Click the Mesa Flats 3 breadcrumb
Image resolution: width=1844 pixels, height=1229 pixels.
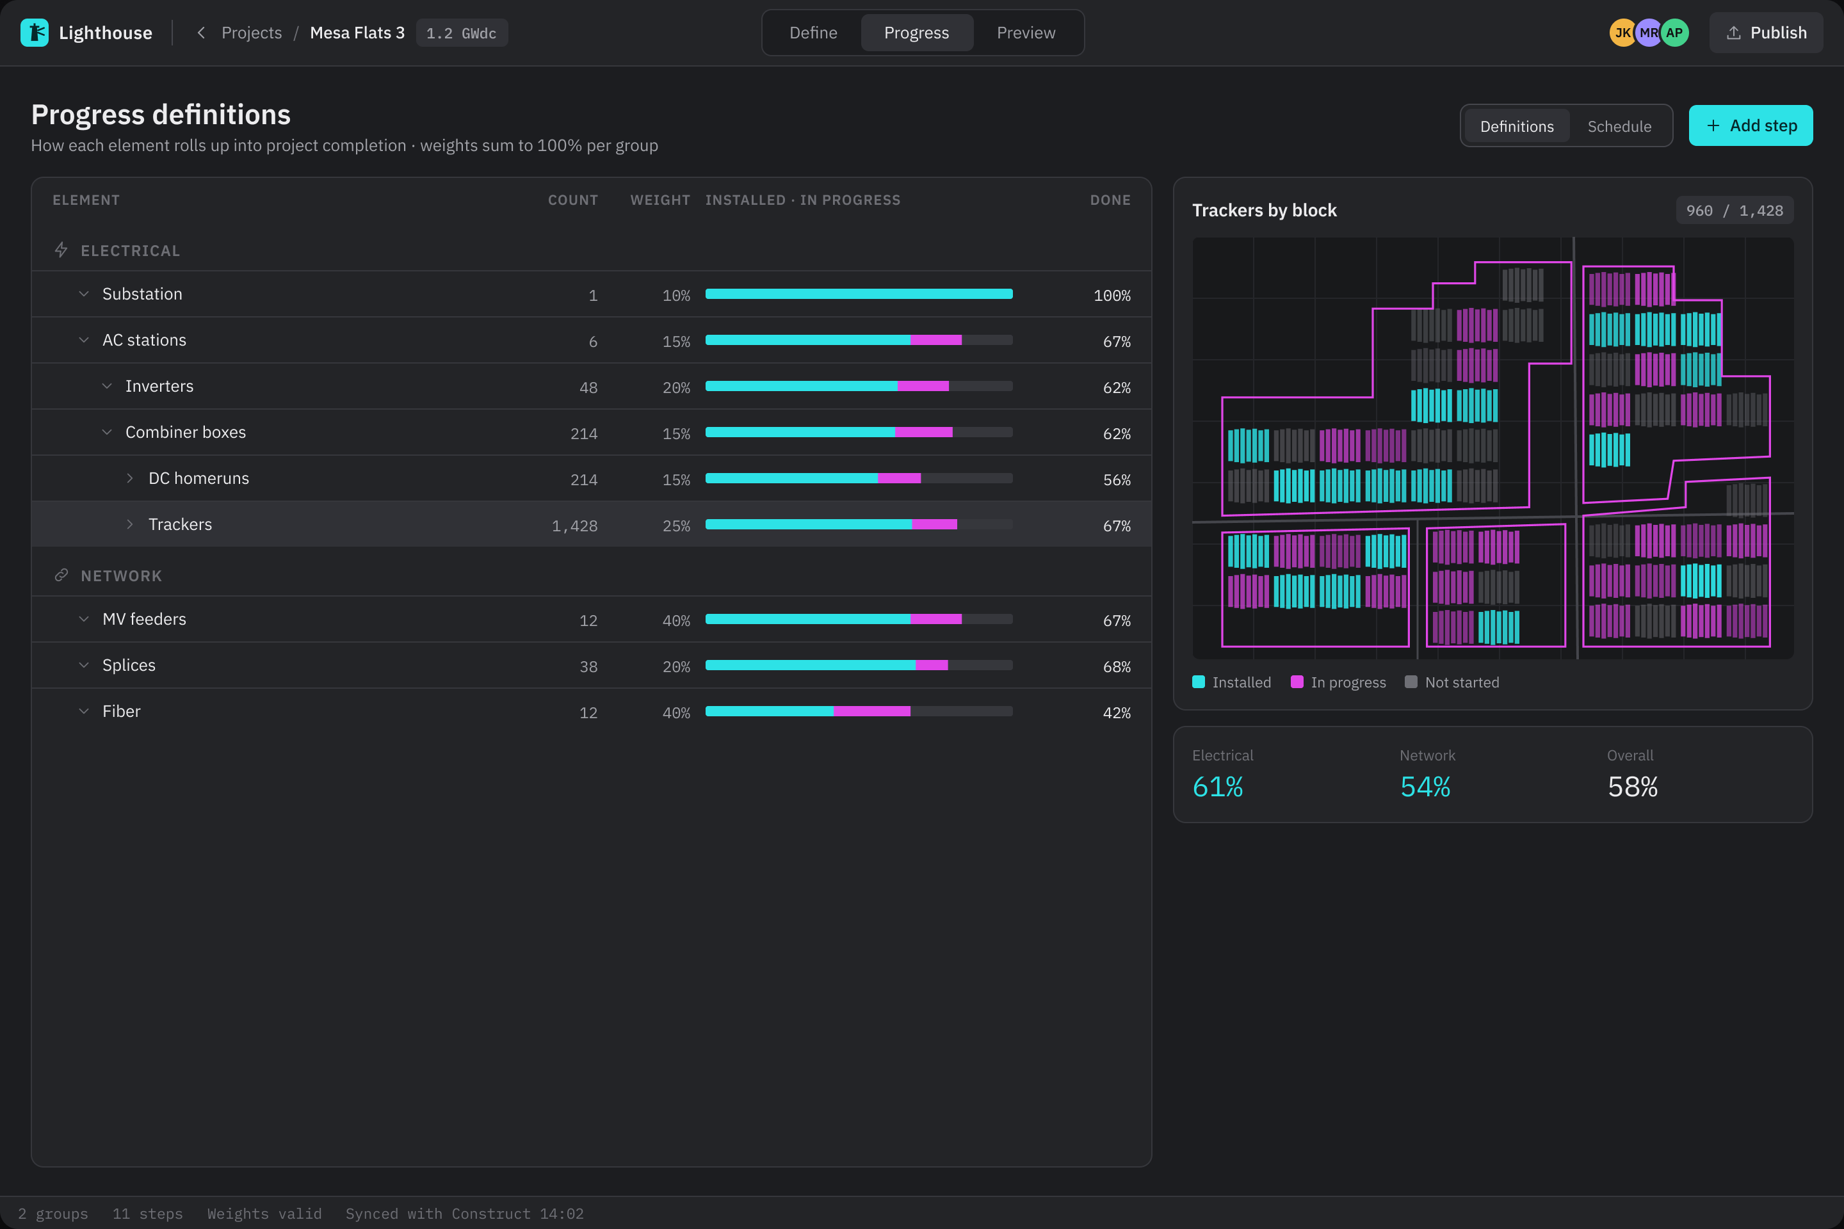357,33
